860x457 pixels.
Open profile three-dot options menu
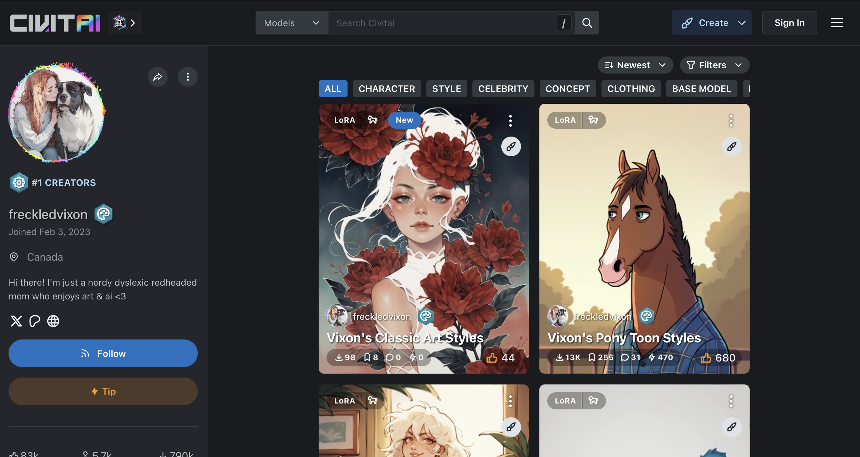point(188,77)
